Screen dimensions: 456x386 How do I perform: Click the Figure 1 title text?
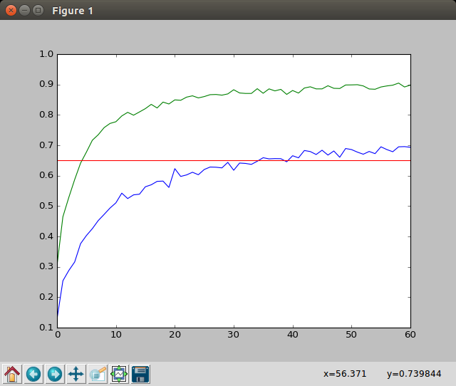[x=73, y=11]
